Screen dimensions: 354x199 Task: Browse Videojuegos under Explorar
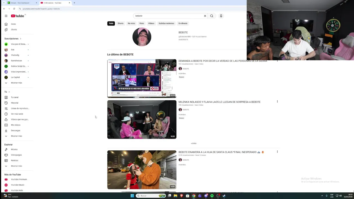(x=17, y=155)
